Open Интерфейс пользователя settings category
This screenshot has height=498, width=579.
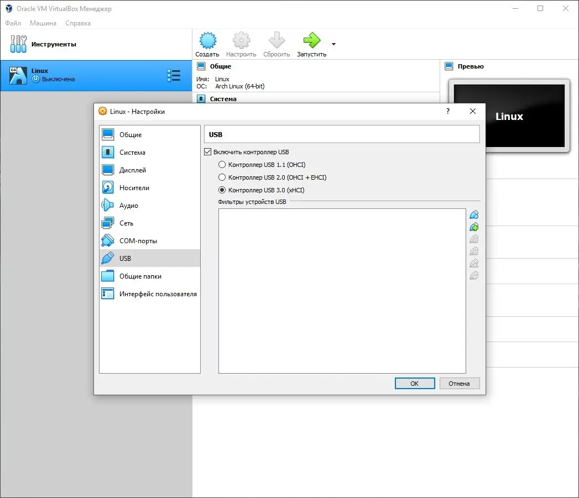point(150,294)
